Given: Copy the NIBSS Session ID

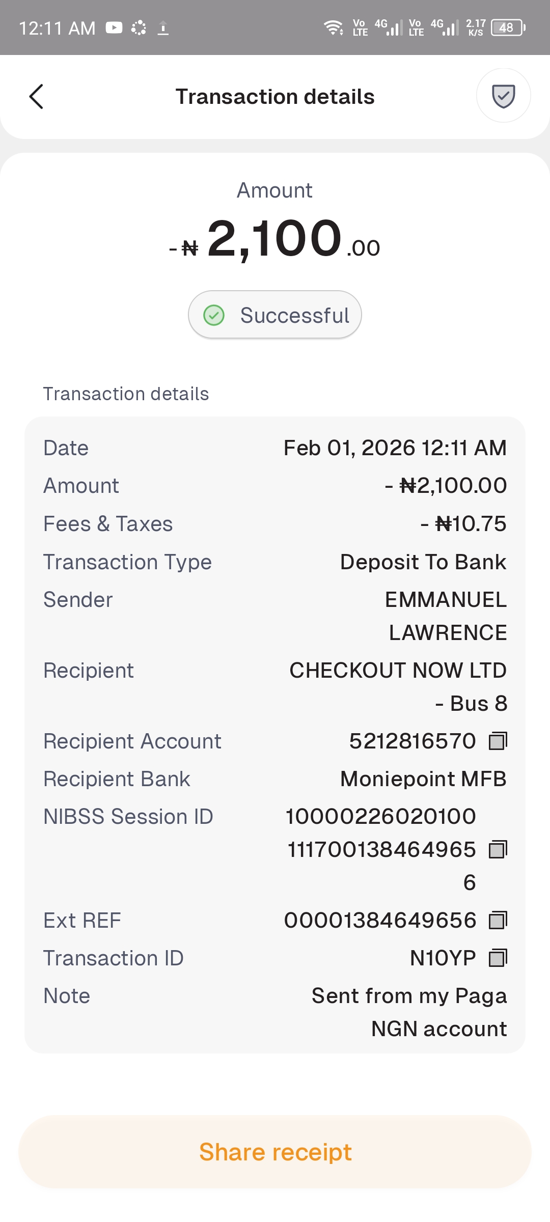Looking at the screenshot, I should click(498, 849).
